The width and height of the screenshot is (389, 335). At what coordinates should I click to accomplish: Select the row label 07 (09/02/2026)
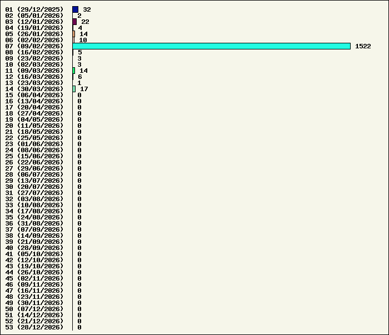[x=34, y=46]
